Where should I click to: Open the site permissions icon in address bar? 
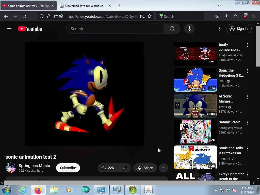pyautogui.click(x=56, y=17)
